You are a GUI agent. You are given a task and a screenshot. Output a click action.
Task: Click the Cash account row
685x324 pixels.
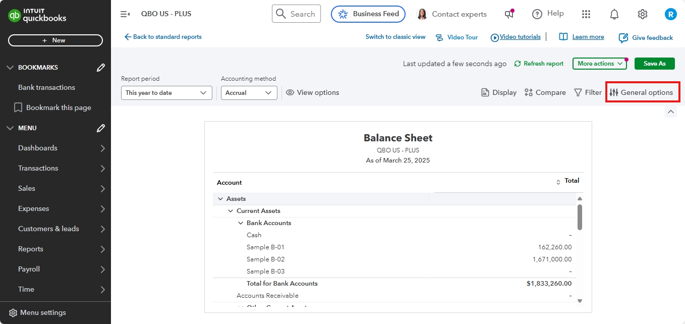coord(393,235)
